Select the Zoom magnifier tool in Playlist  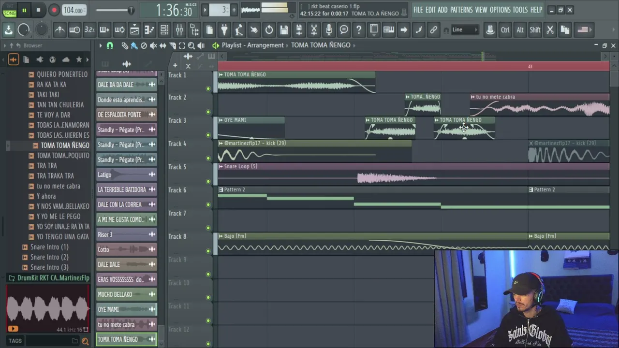pyautogui.click(x=192, y=46)
